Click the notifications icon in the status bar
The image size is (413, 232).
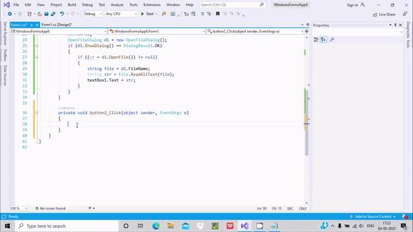coord(405,217)
